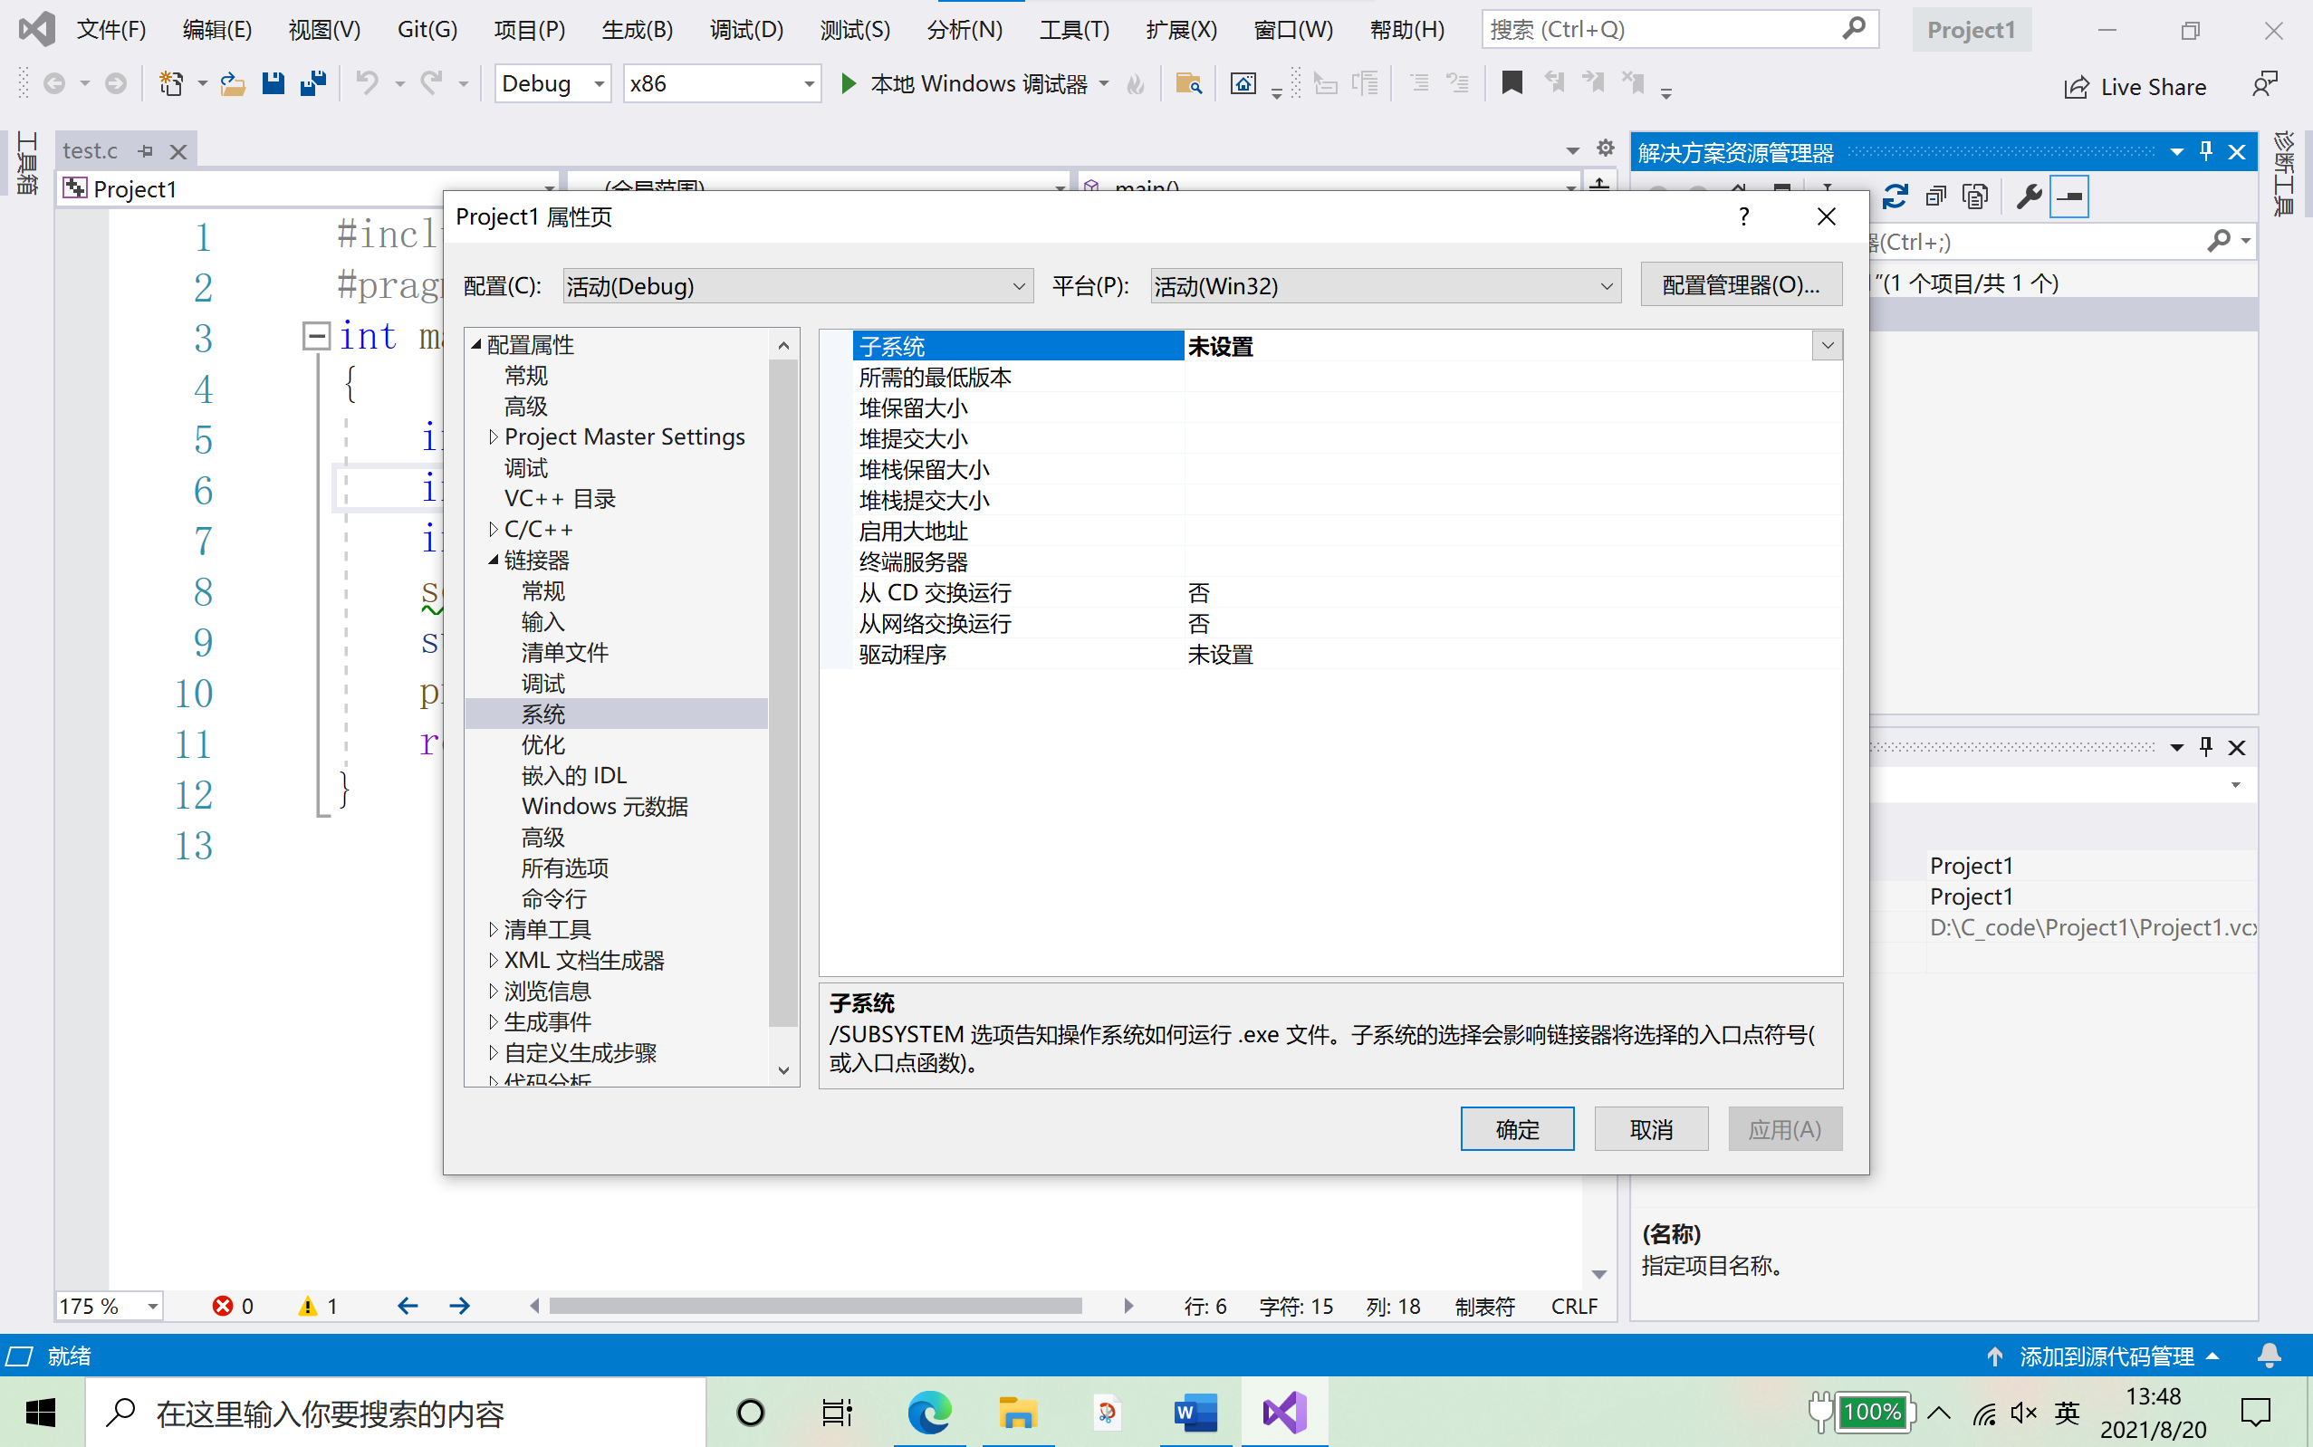
Task: Pin the test.c tab
Action: coord(146,151)
